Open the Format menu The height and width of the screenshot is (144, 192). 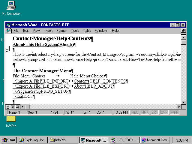pyautogui.click(x=61, y=31)
